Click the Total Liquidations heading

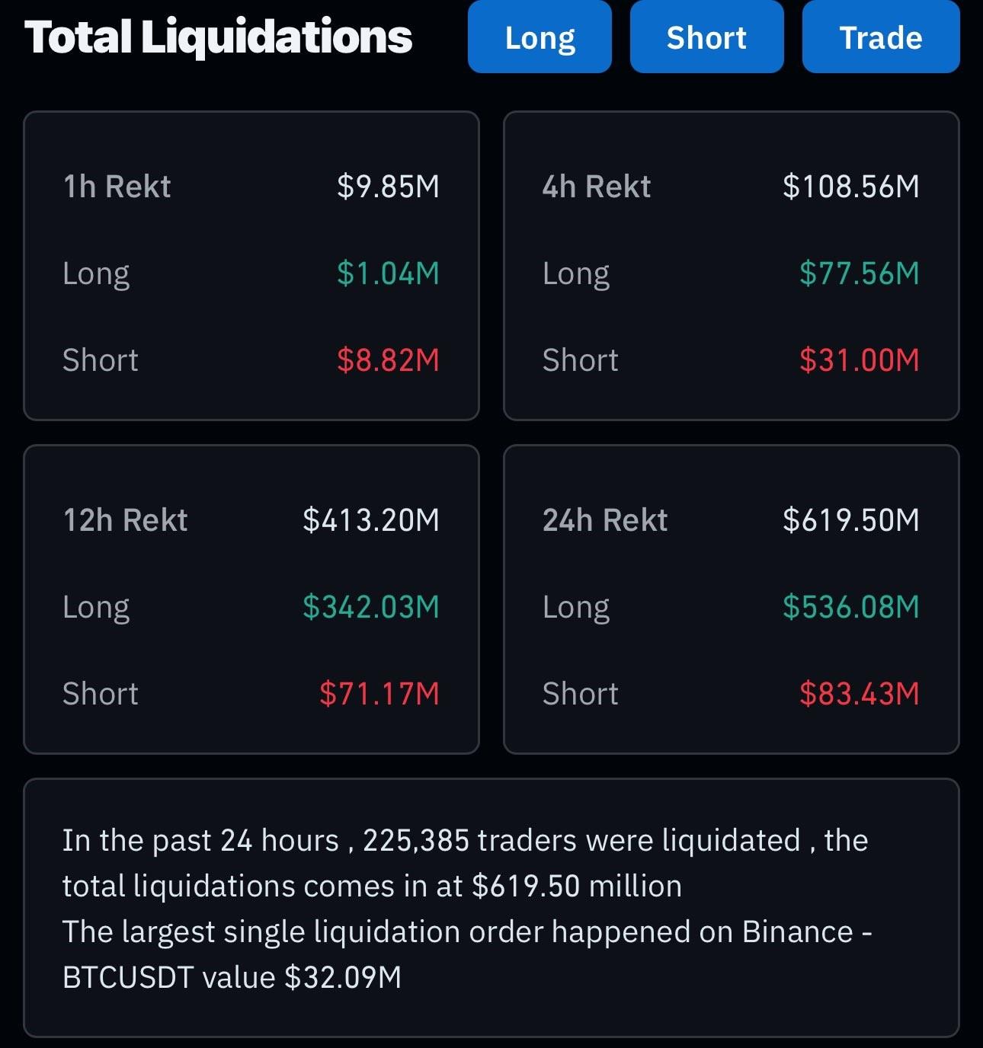pos(218,37)
